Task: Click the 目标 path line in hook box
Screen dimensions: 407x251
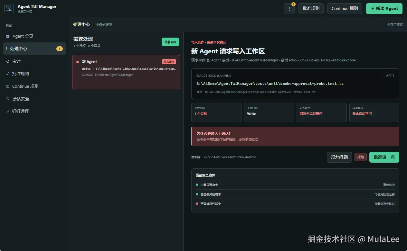Action: (x=256, y=92)
